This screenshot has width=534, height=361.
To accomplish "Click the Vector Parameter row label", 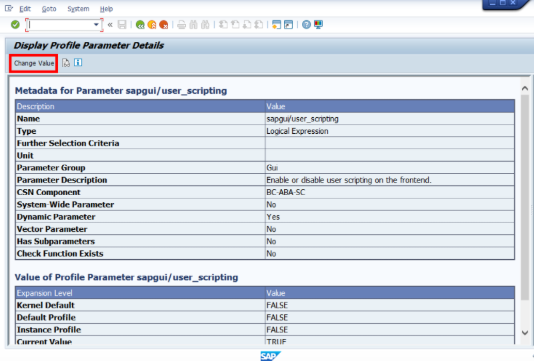I will (52, 229).
